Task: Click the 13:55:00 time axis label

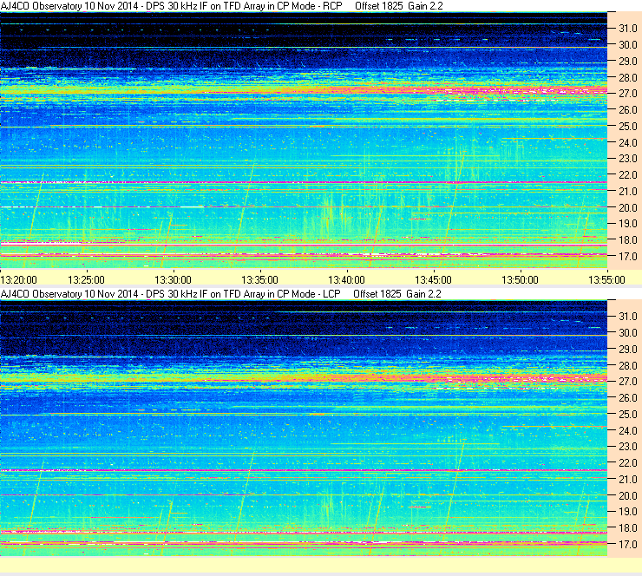Action: [x=606, y=280]
